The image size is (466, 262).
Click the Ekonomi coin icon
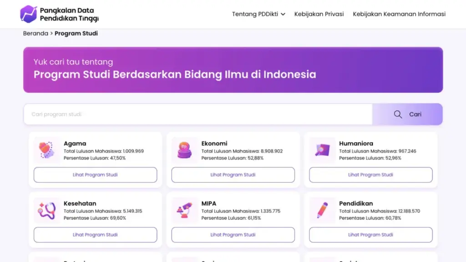[184, 150]
